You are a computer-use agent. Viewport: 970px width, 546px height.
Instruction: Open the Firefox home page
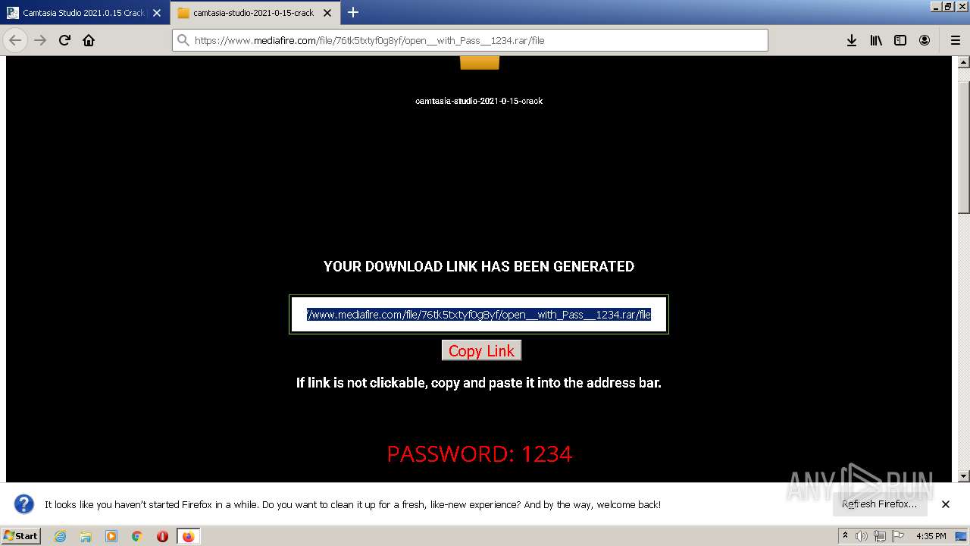tap(89, 40)
